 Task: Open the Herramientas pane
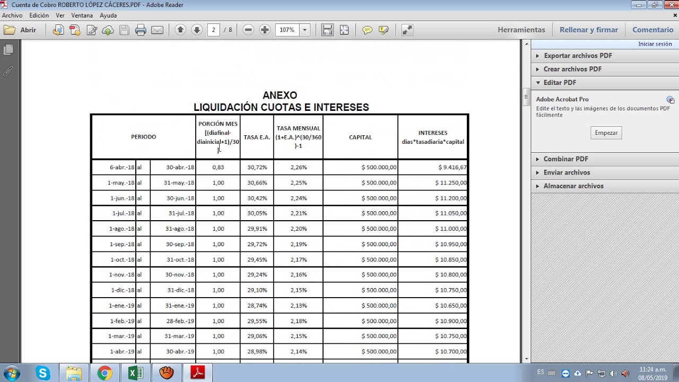coord(521,30)
